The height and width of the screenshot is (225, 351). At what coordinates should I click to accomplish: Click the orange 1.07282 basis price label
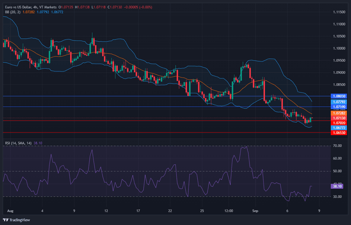coord(338,113)
